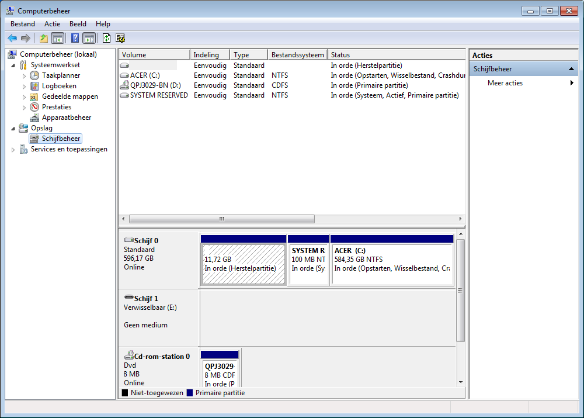This screenshot has height=418, width=584.
Task: Toggle the Show/Hide Action Pane toolbar button
Action: (x=89, y=38)
